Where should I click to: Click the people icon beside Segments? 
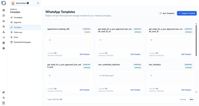point(11,22)
